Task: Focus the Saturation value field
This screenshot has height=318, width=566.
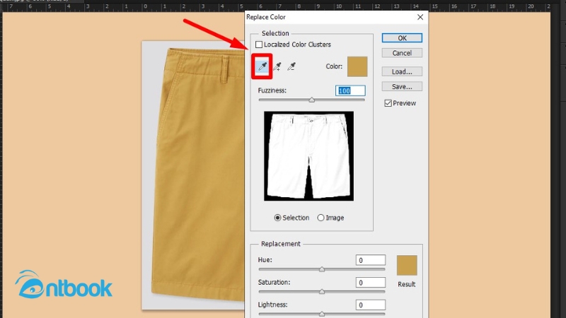Action: 370,282
